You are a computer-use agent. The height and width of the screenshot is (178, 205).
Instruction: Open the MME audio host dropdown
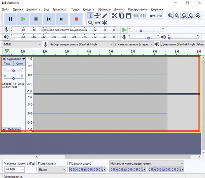[x=22, y=44]
